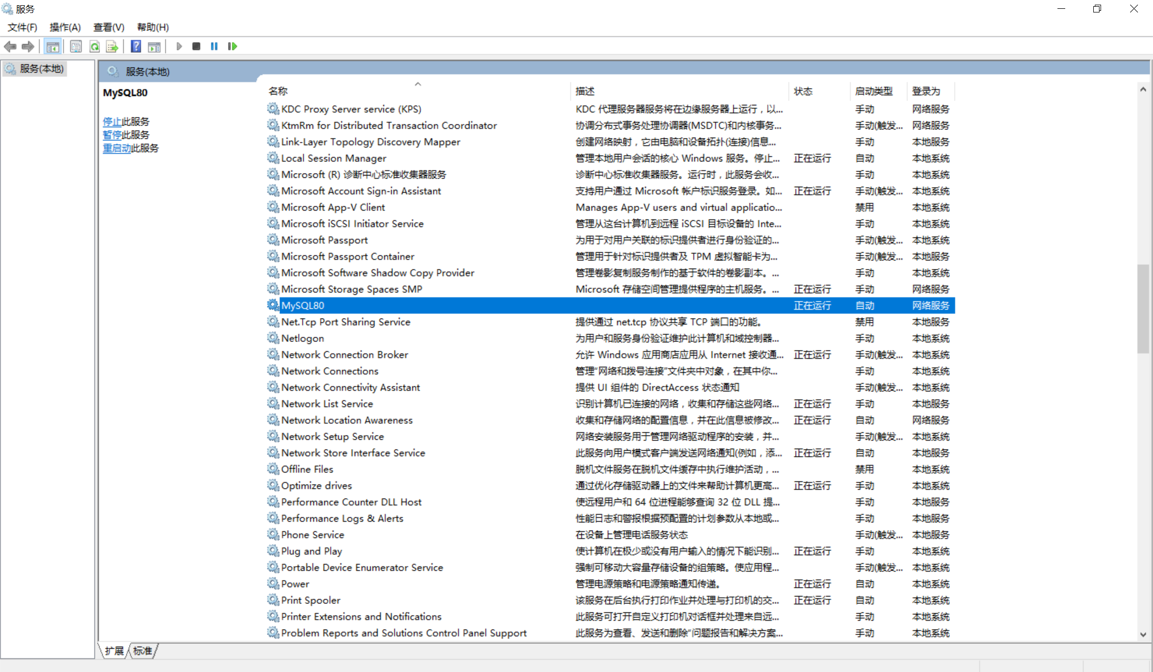Switch to the 扩展 tab

point(114,651)
